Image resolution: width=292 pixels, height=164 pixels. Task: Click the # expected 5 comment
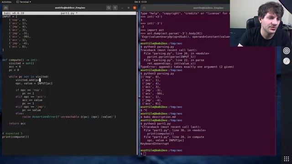[x=12, y=133]
